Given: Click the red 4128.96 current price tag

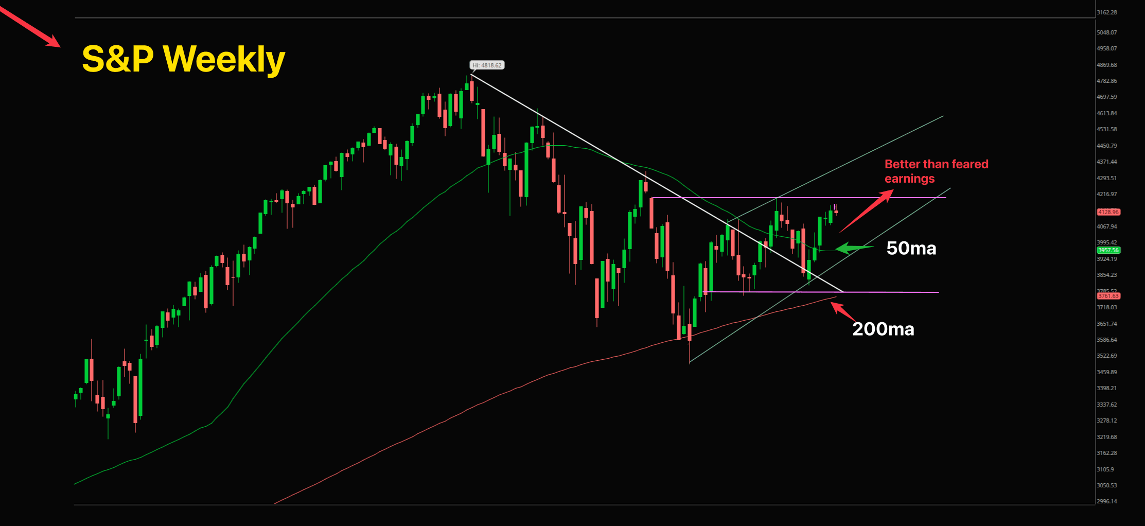Looking at the screenshot, I should click(1108, 212).
